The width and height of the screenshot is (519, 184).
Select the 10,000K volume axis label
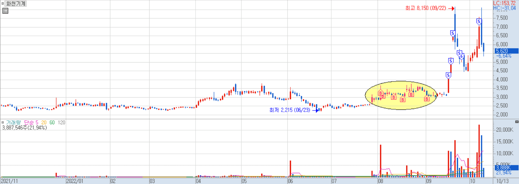pyautogui.click(x=505, y=153)
